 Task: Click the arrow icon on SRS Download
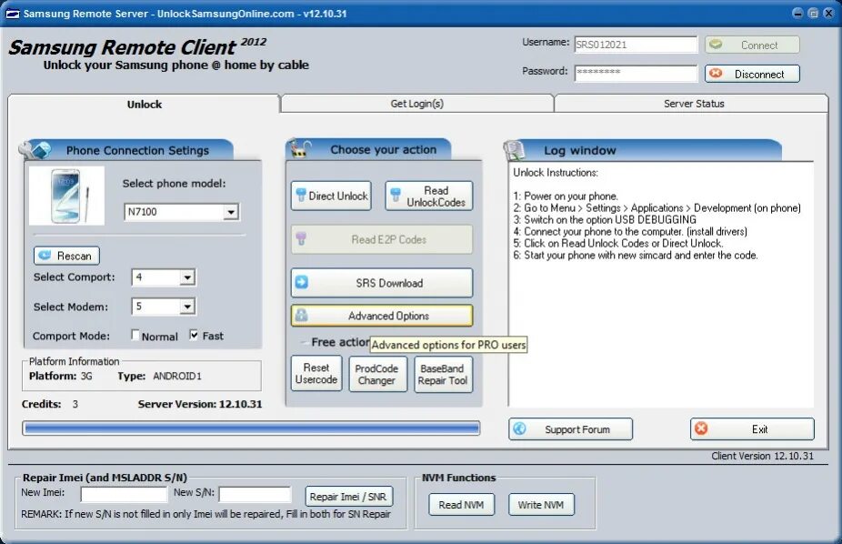[302, 282]
